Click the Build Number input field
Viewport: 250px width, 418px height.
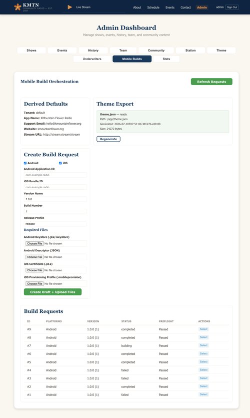coord(55,211)
